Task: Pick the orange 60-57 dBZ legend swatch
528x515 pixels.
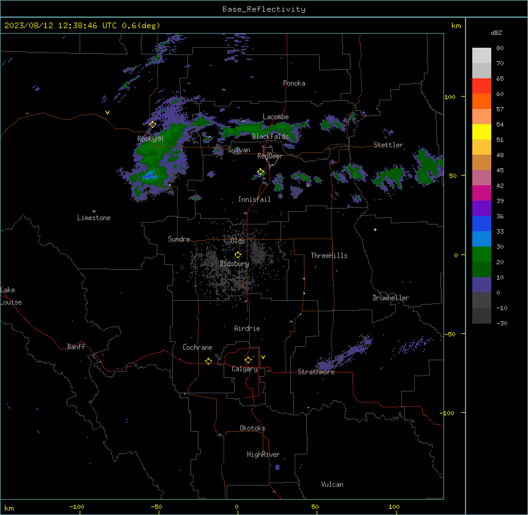Action: 481,101
